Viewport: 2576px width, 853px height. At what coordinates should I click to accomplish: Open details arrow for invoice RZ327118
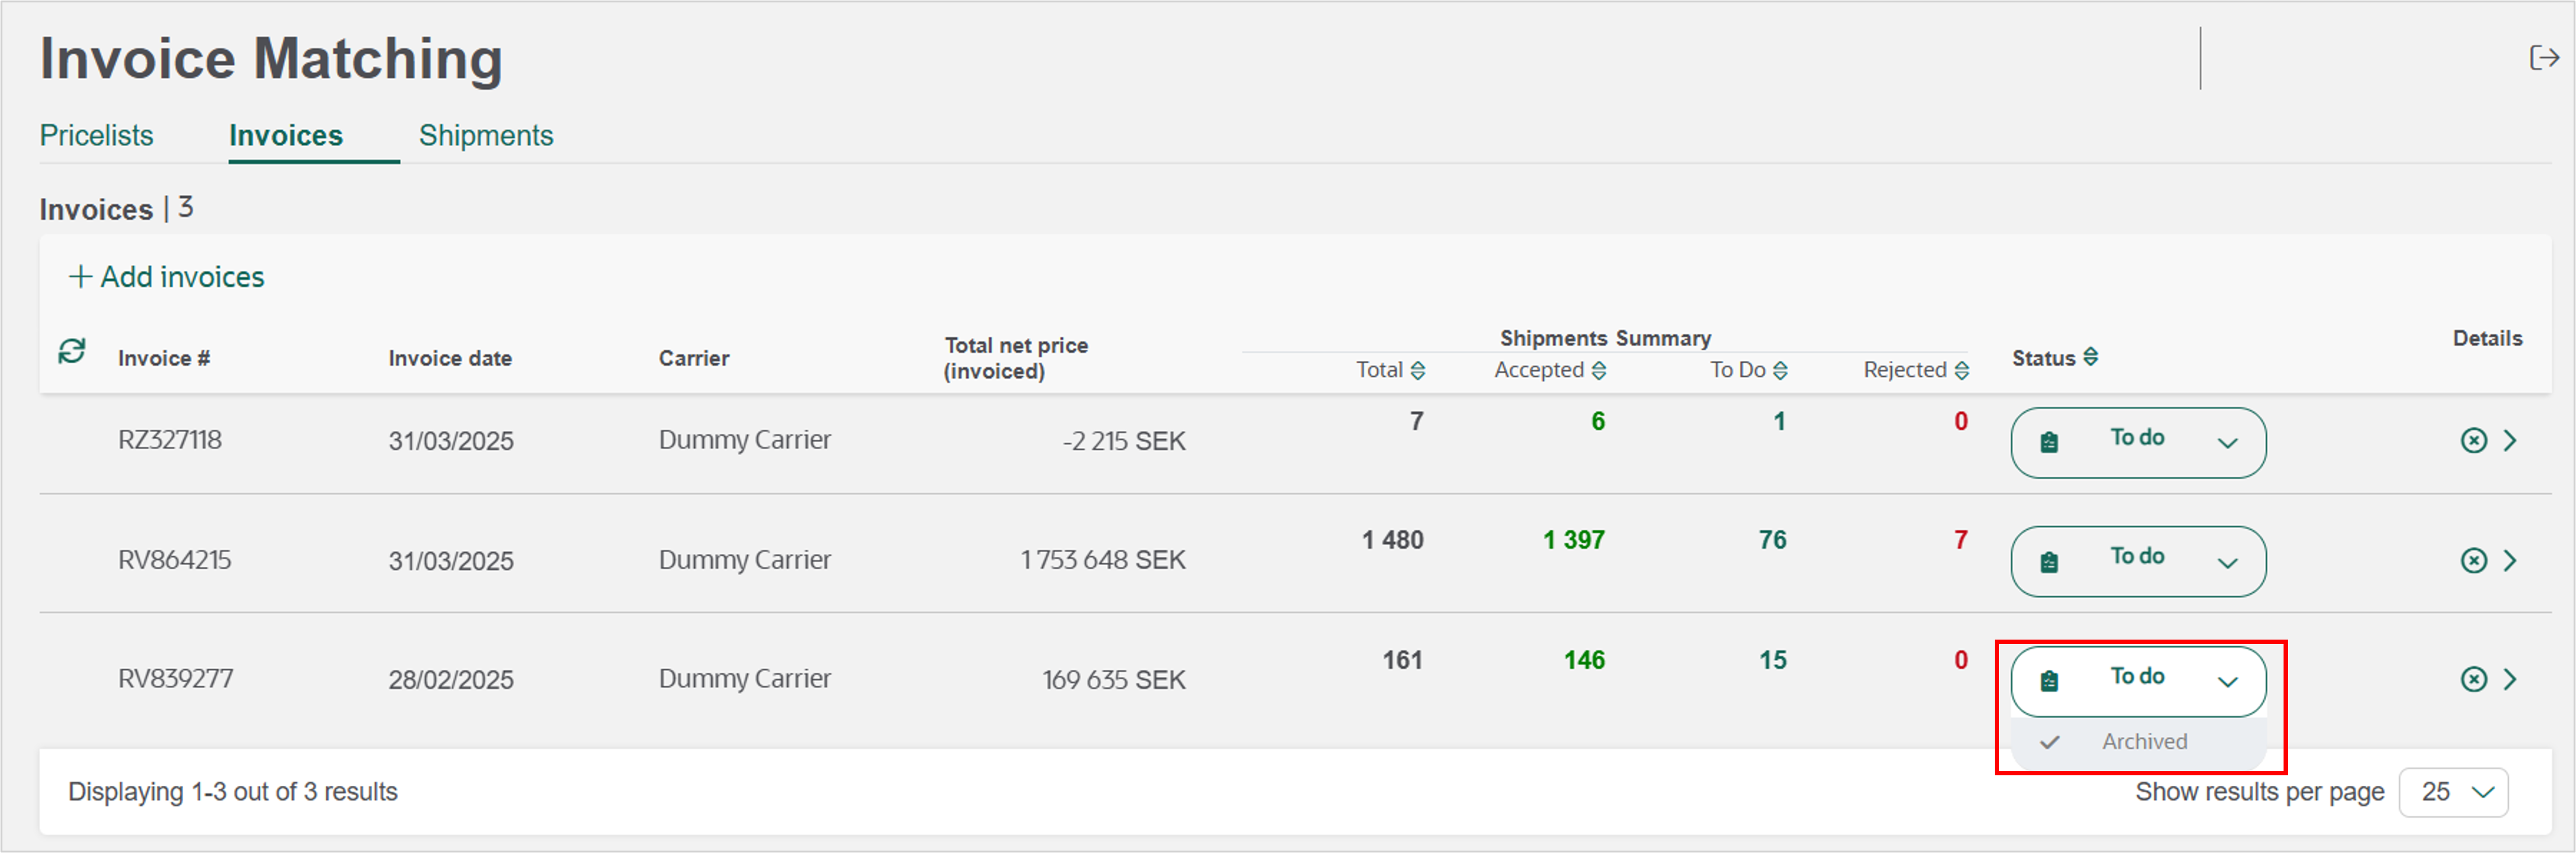(x=2510, y=441)
